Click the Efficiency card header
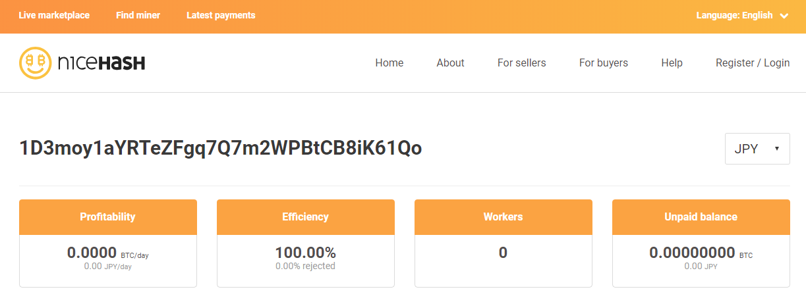This screenshot has height=306, width=806. [x=305, y=217]
